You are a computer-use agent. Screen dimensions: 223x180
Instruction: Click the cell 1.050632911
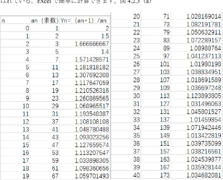(196, 32)
